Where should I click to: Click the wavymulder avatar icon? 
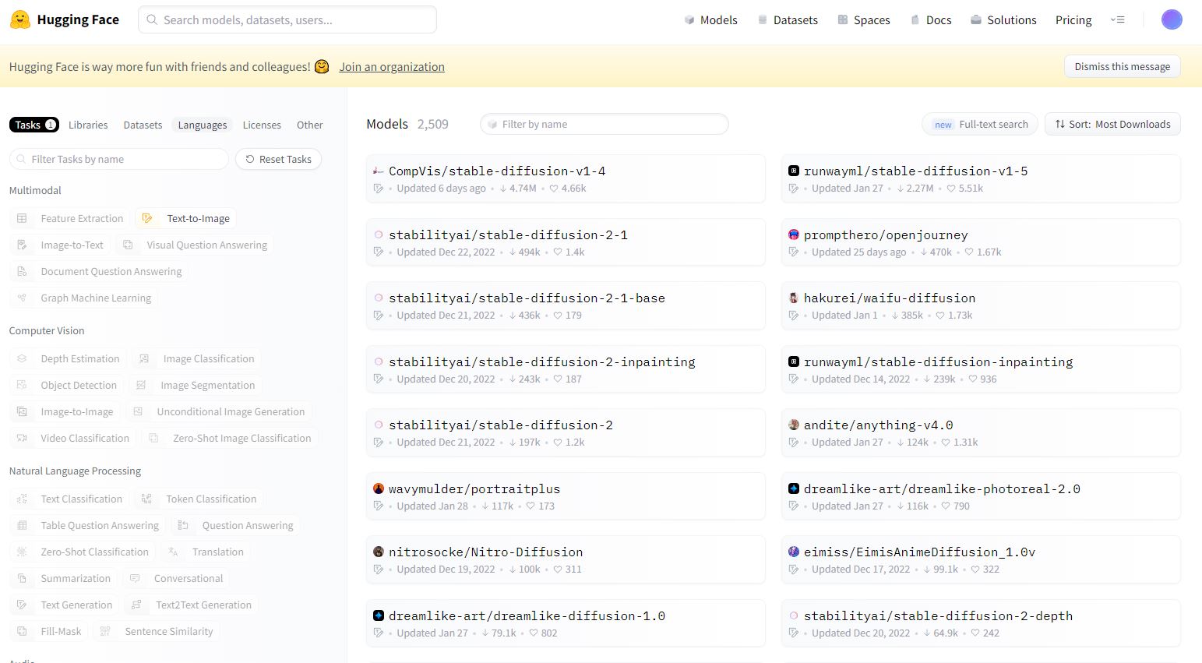(x=379, y=488)
